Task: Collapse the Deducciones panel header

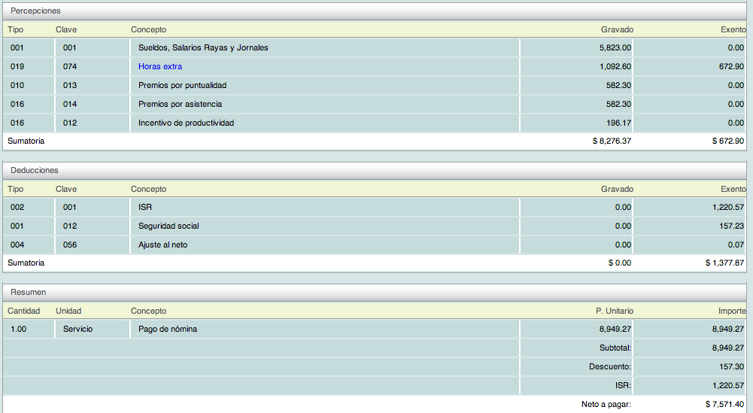Action: point(34,171)
